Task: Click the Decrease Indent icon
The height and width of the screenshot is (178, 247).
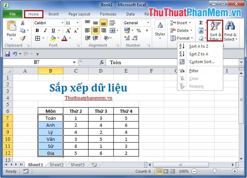Action: tap(88, 38)
